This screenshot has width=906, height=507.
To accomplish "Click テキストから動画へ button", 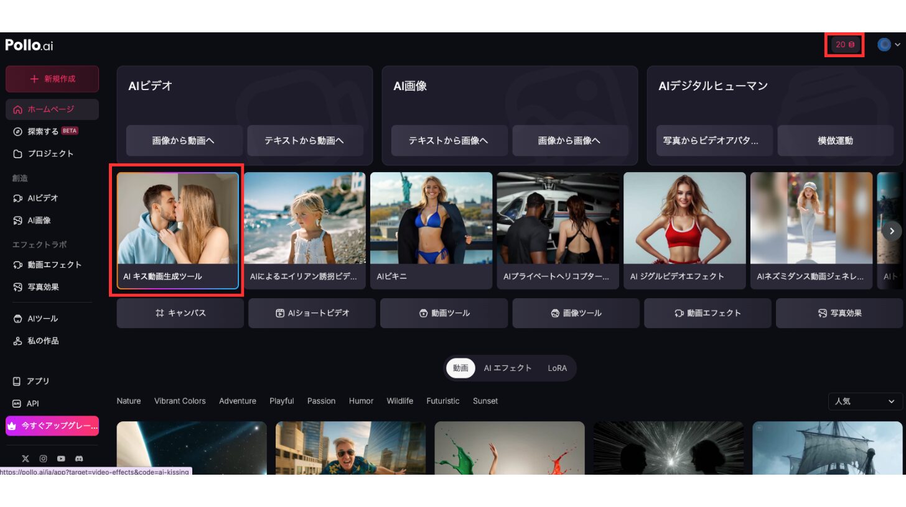I will point(304,140).
